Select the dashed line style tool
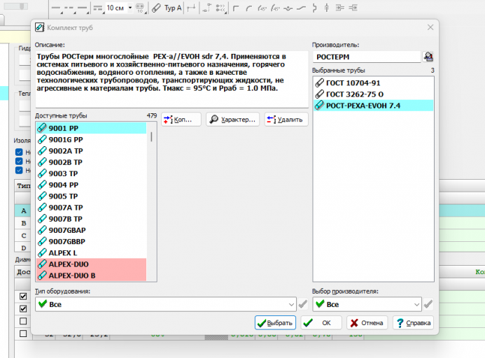Screen dimensions: 485x358 69,8
